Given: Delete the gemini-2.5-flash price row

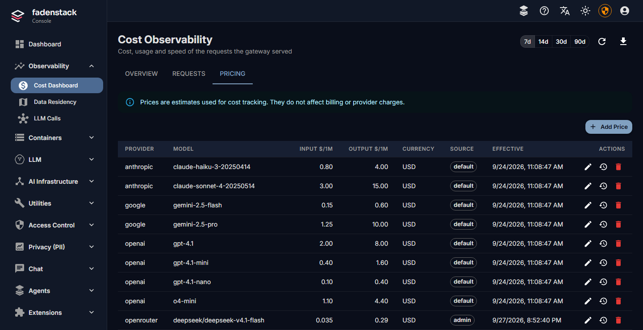Looking at the screenshot, I should click(x=618, y=205).
